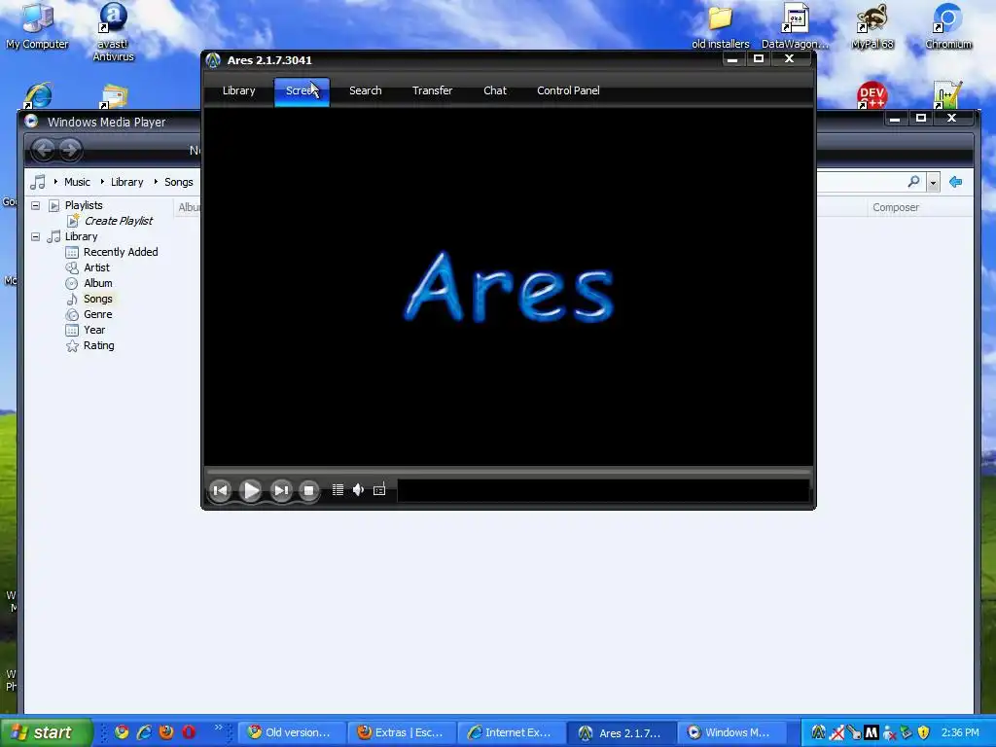Go forward in Windows Media Player
The image size is (996, 747).
(70, 149)
